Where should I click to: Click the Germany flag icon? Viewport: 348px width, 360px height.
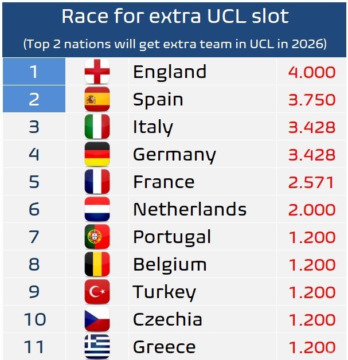(x=97, y=155)
